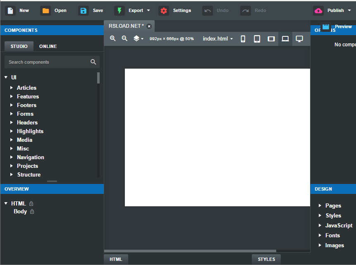Switch to the STUDIO tab
This screenshot has width=356, height=265.
[19, 46]
